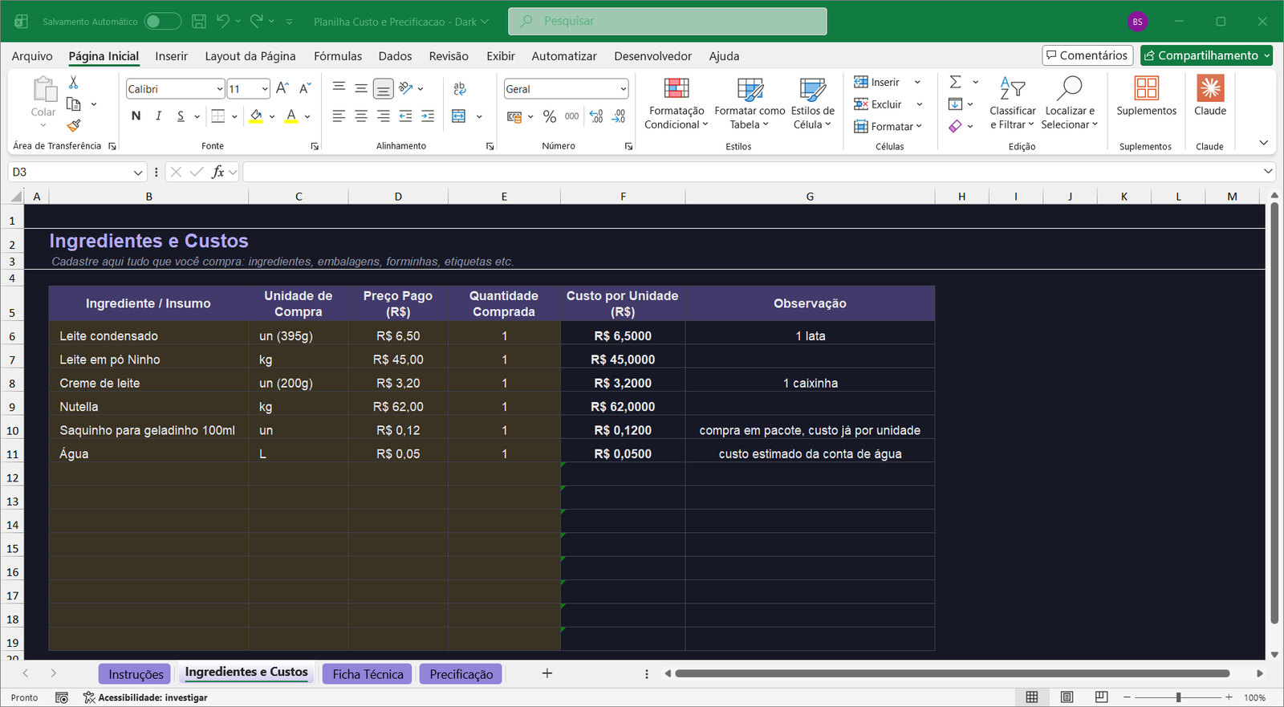Switch to Page Break Preview in the status bar
Screen dimensions: 1284x707
click(x=1101, y=697)
